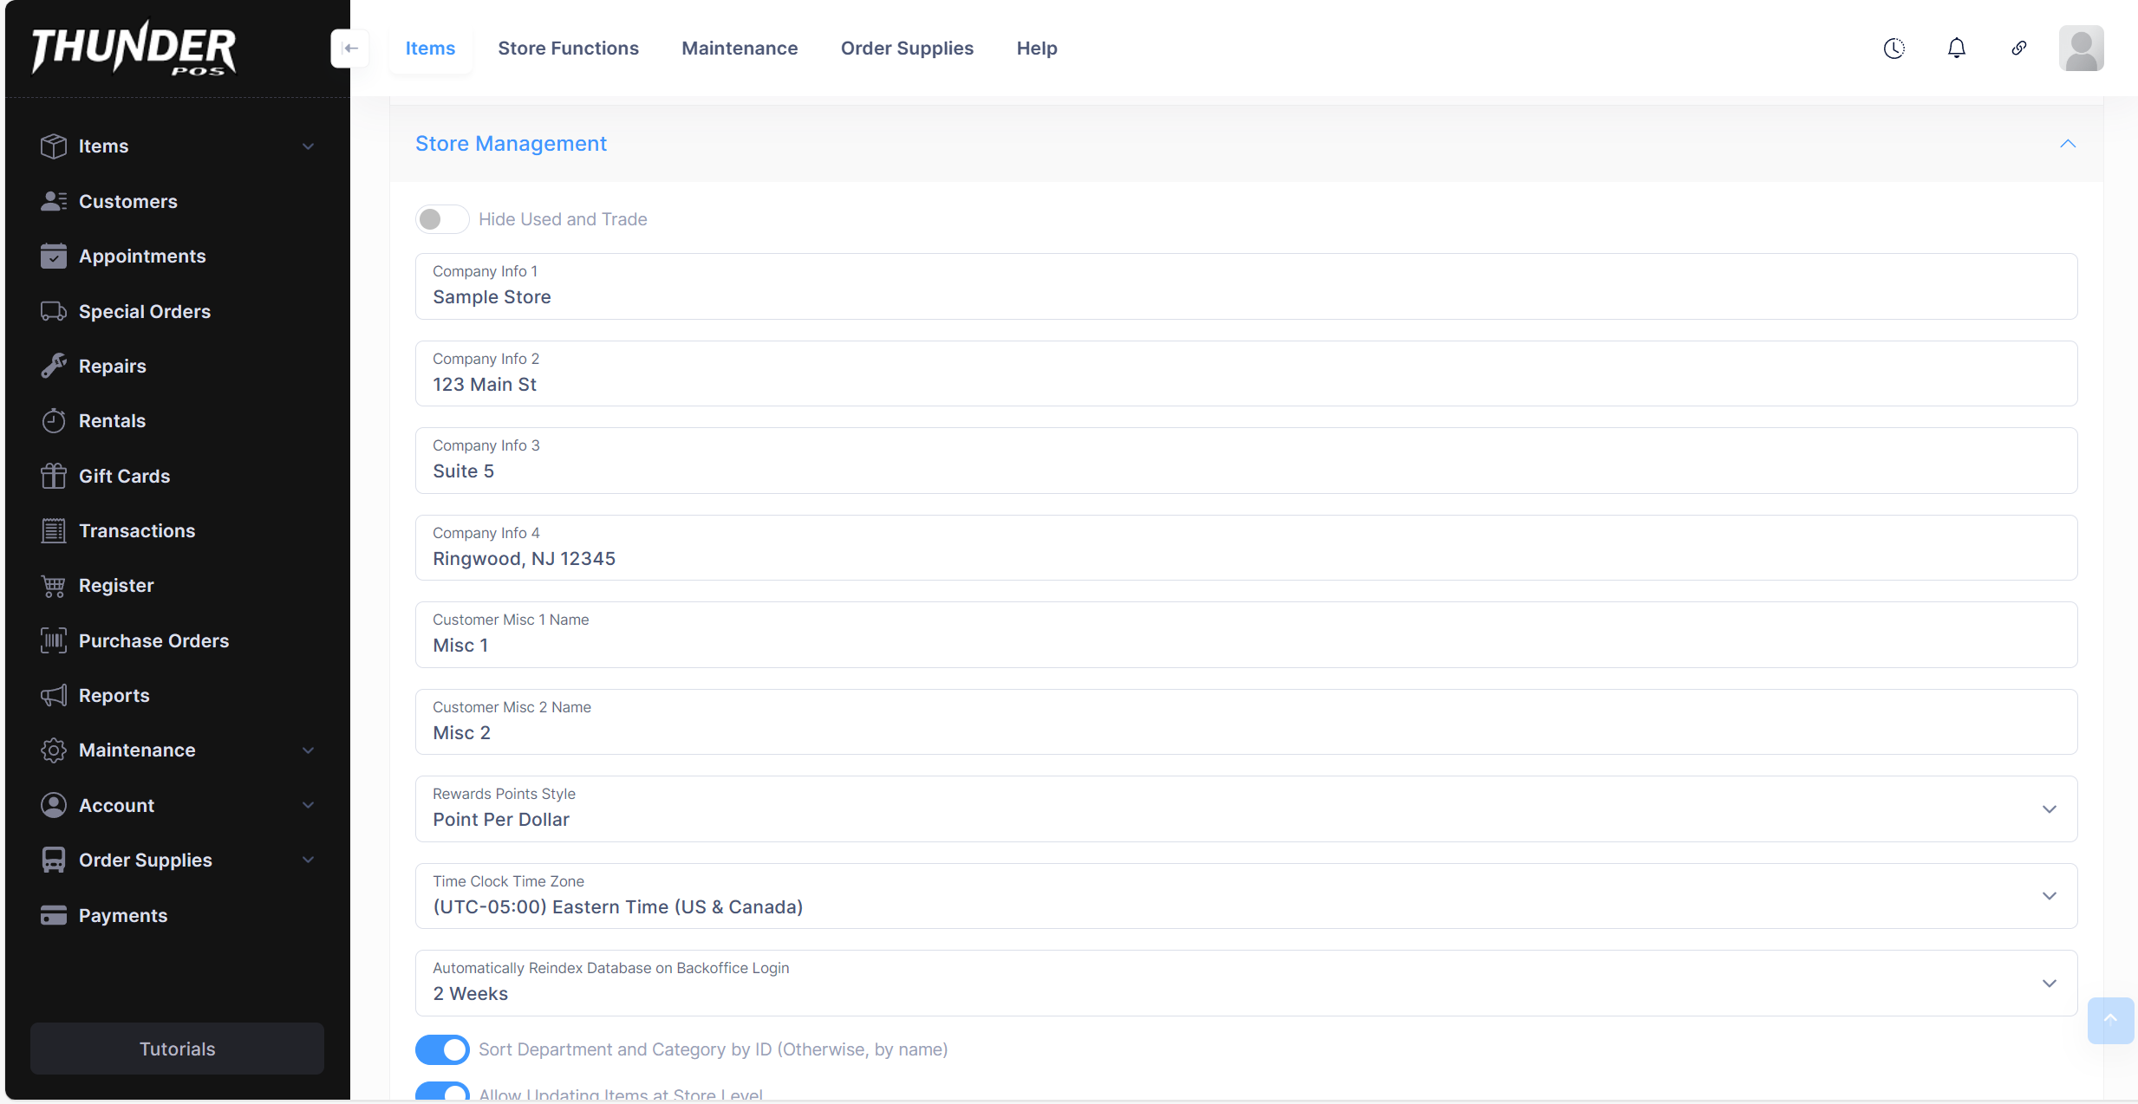This screenshot has width=2138, height=1104.
Task: Click the link chain icon
Action: pos(2018,49)
